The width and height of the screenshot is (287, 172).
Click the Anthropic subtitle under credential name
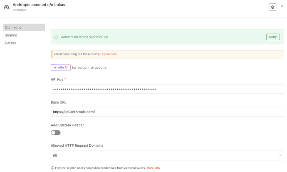[20, 10]
